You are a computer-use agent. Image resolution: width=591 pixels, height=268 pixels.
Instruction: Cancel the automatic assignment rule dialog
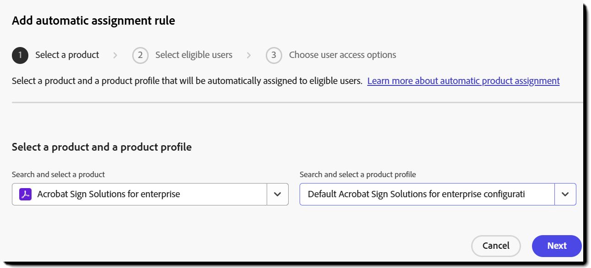point(496,246)
